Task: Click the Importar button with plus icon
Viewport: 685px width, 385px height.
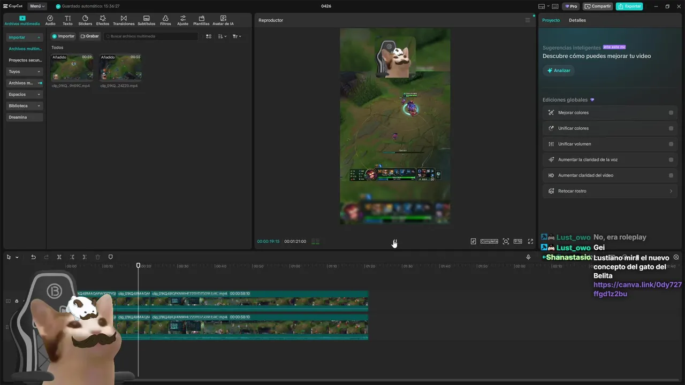Action: (63, 36)
